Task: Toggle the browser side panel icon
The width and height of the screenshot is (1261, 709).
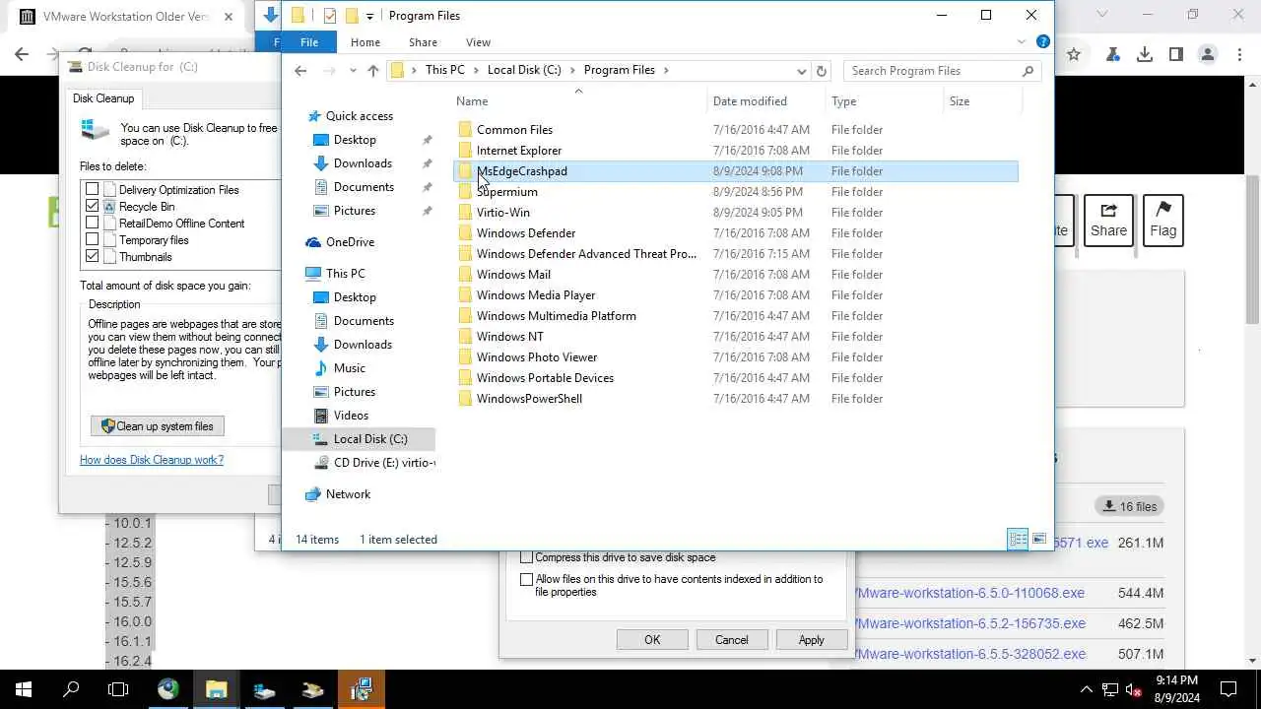Action: [1176, 55]
